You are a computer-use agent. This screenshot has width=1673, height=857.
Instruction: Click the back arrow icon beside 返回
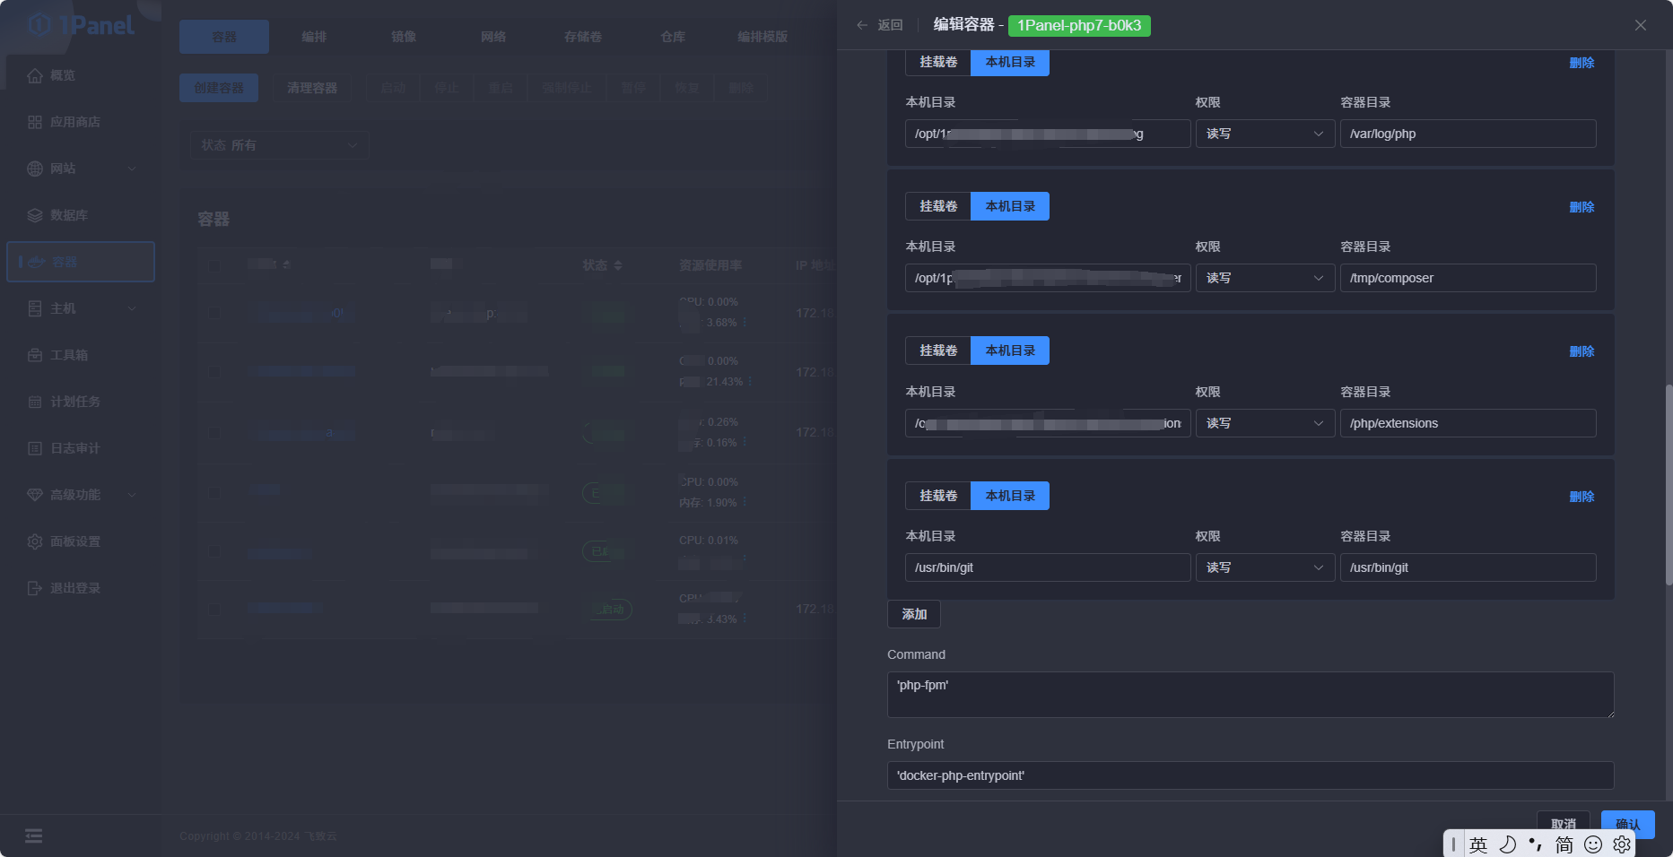click(x=862, y=25)
